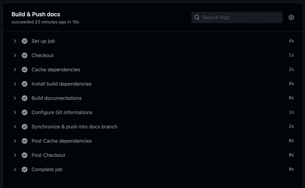The height and width of the screenshot is (188, 305).
Task: Click success check icon for Checkout
Action: tap(25, 55)
